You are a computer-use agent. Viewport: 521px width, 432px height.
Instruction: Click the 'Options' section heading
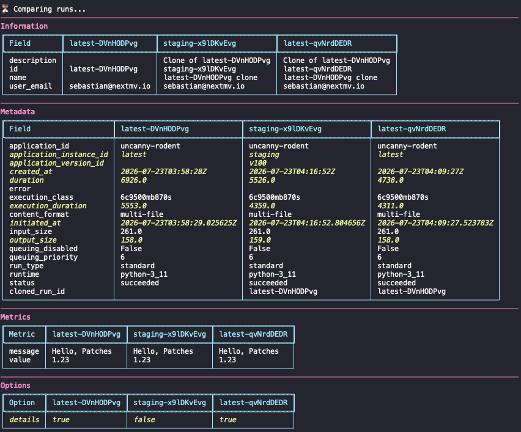[x=15, y=386]
